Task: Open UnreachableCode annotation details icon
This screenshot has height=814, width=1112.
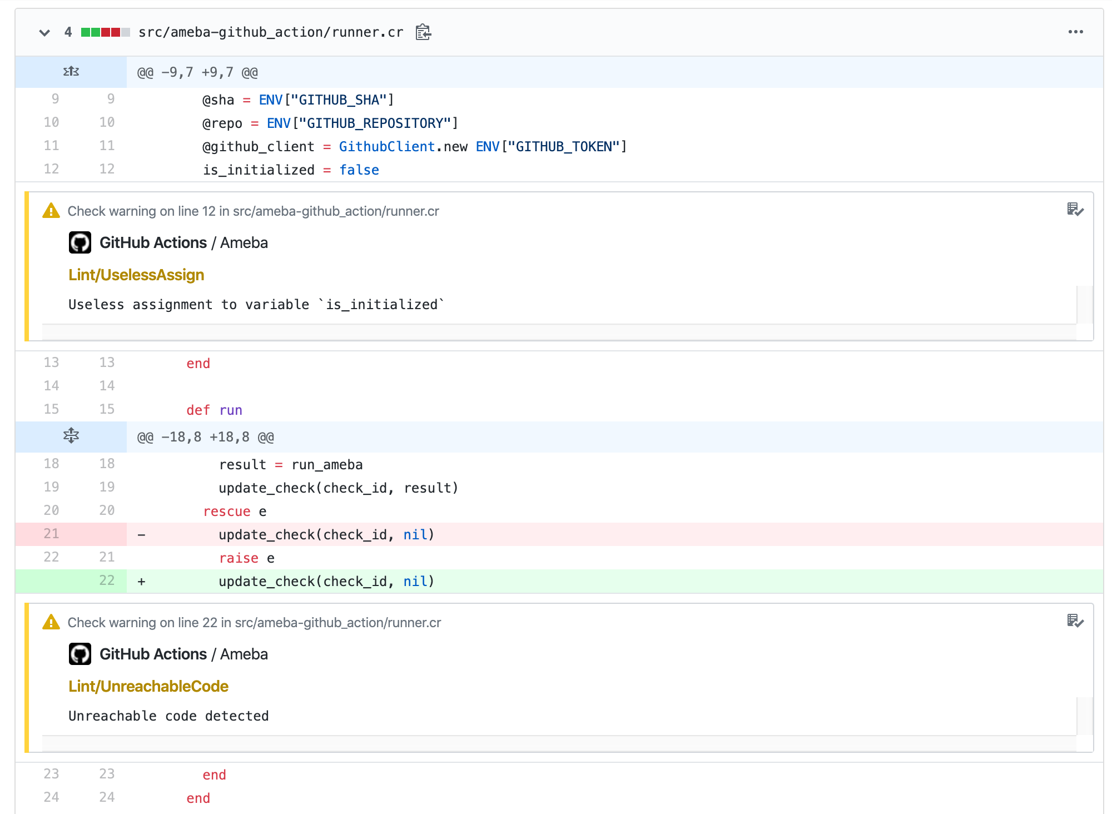Action: click(1075, 621)
